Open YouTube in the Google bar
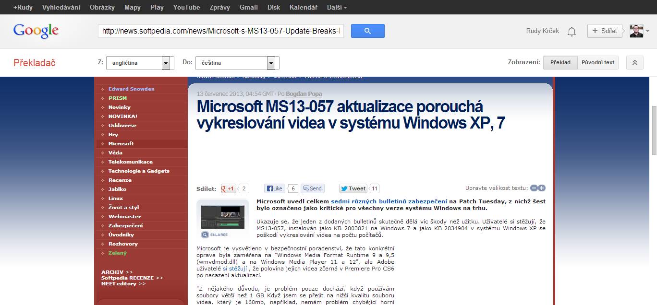 click(x=187, y=7)
